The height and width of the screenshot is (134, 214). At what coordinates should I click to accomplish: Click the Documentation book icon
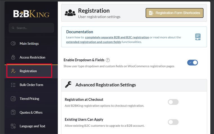[x=198, y=37]
